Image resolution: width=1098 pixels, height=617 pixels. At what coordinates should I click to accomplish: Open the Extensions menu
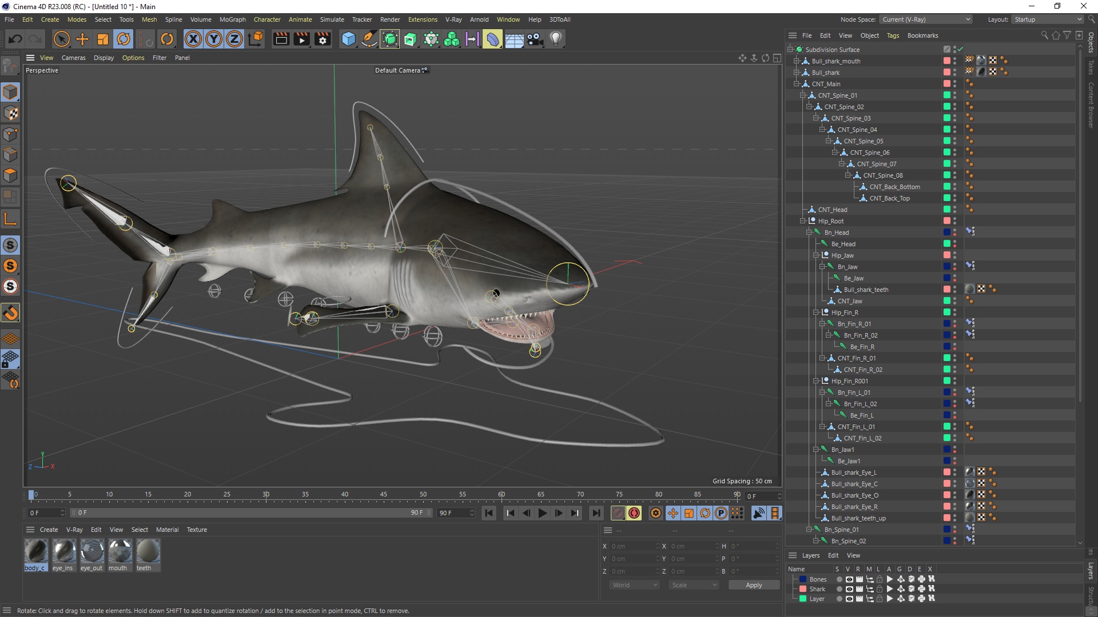[423, 19]
